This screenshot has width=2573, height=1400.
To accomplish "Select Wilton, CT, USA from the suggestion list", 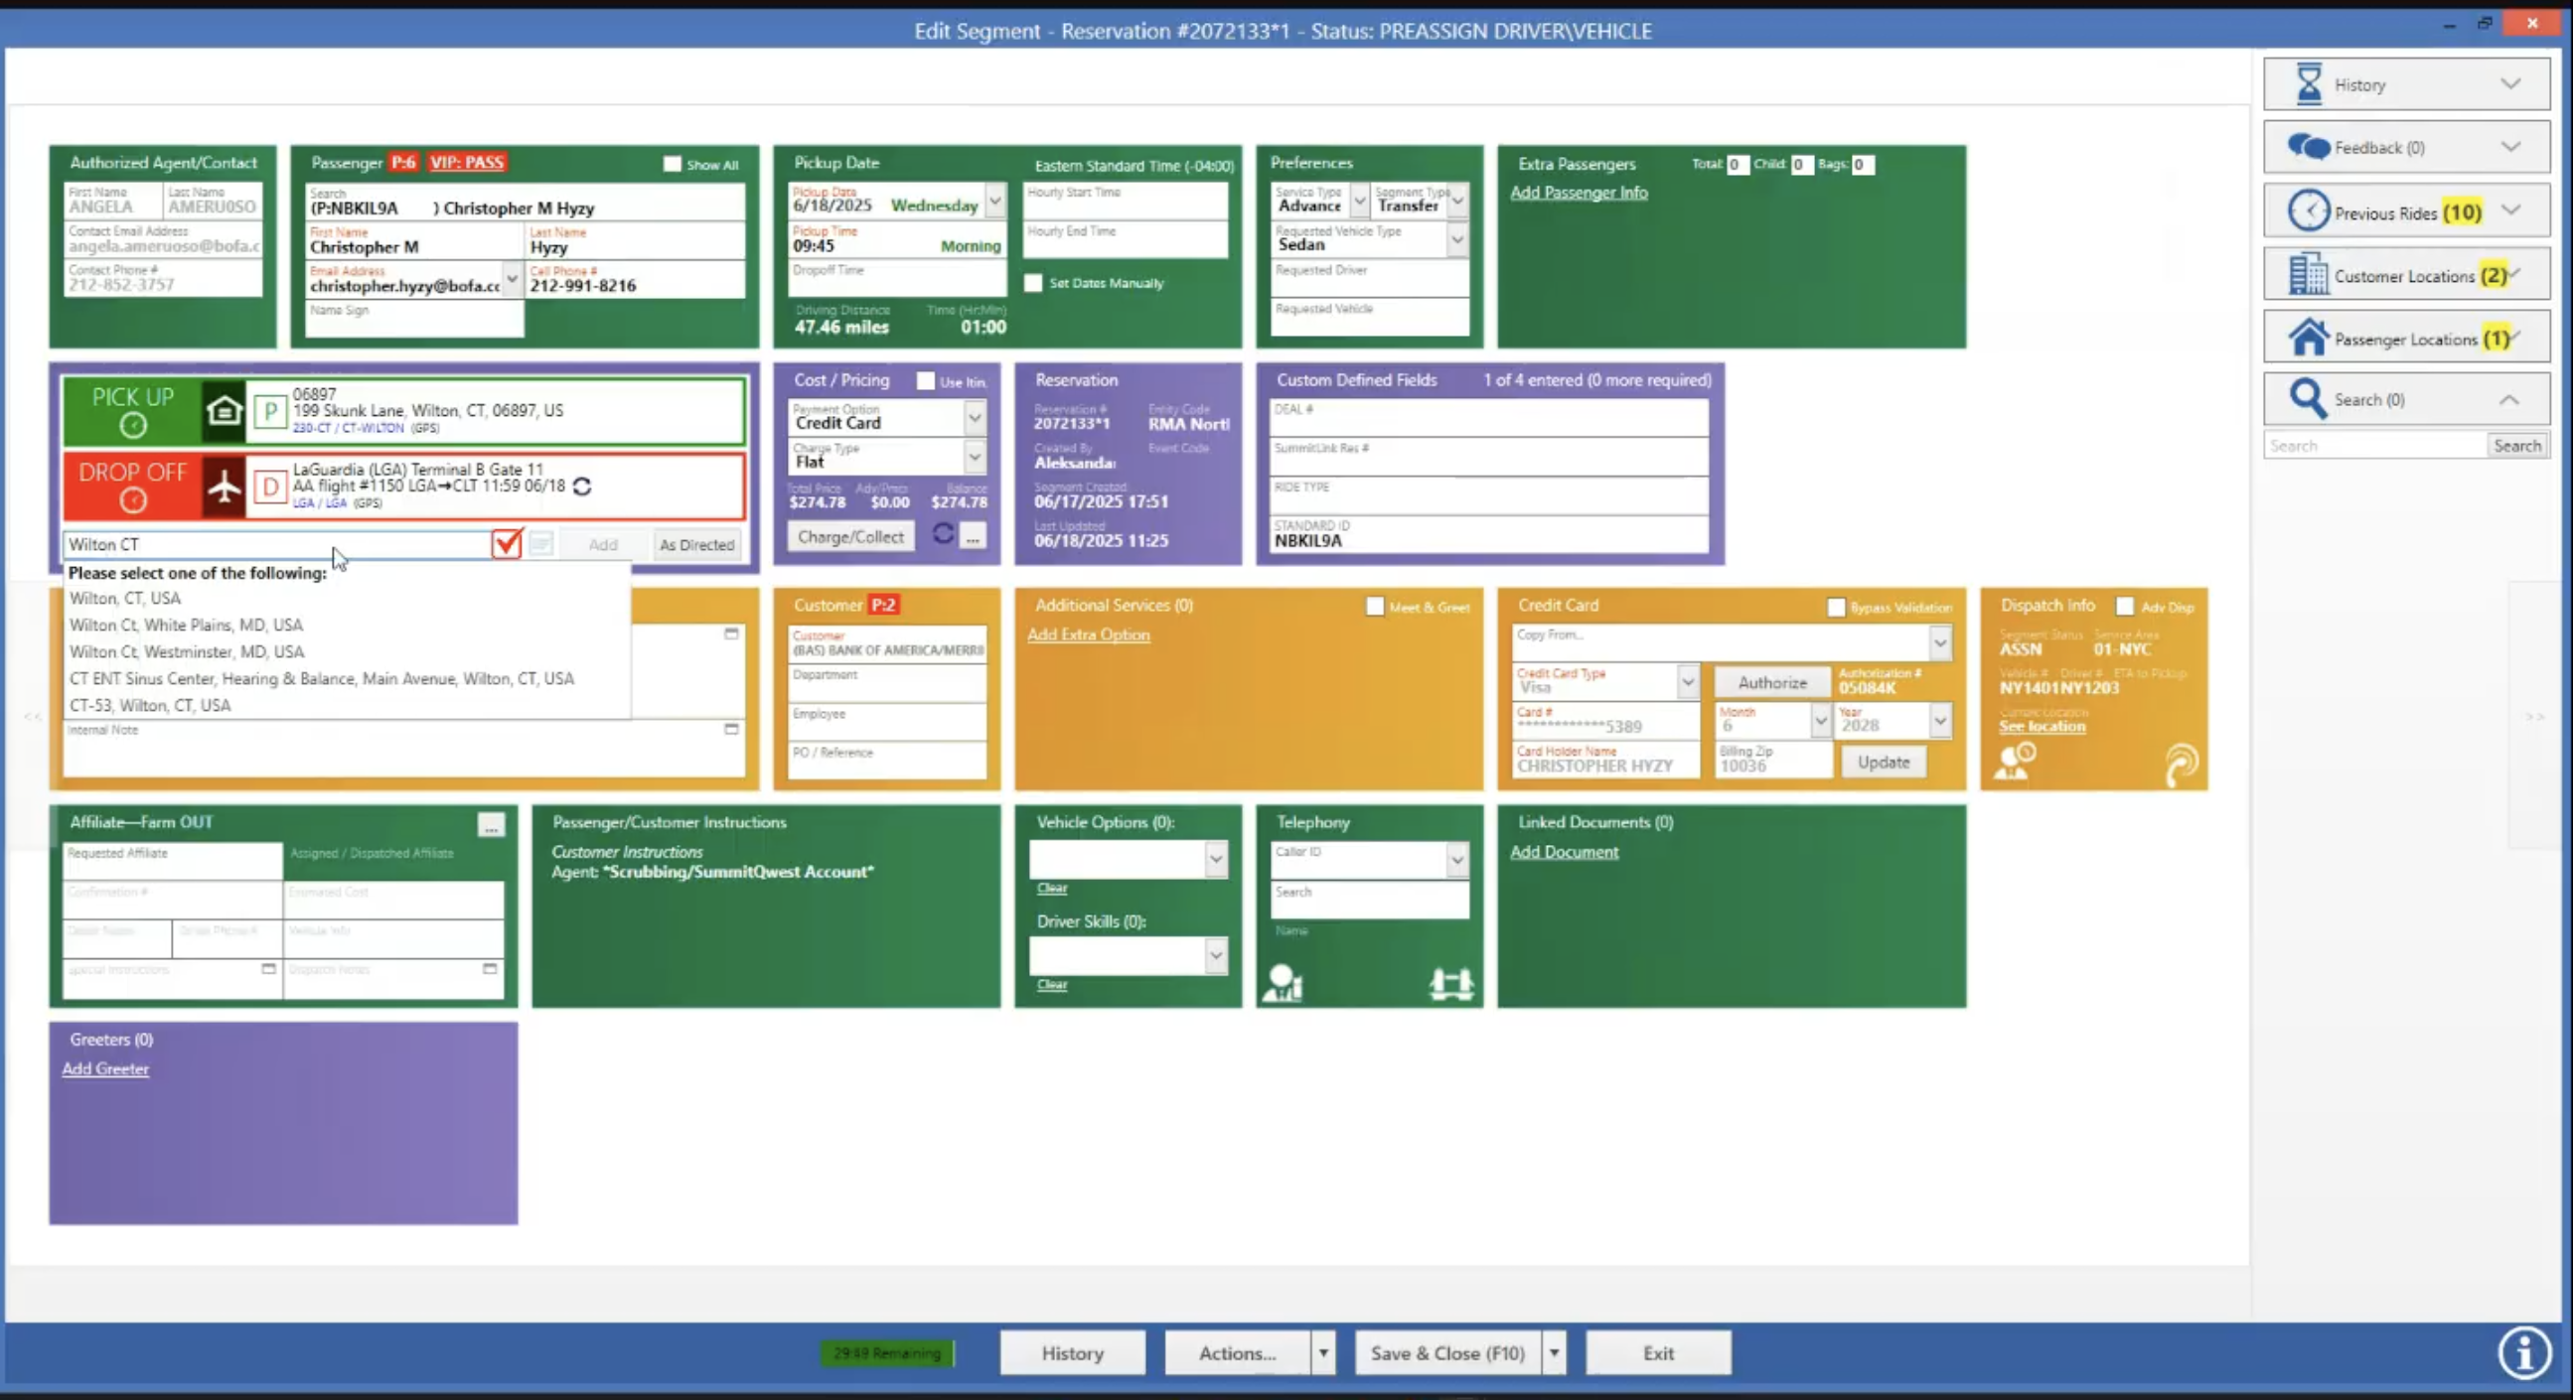I will pos(125,598).
